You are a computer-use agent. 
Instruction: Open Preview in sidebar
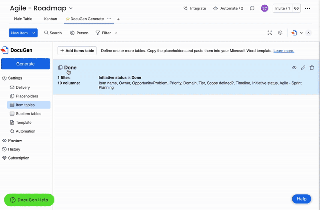point(12,141)
